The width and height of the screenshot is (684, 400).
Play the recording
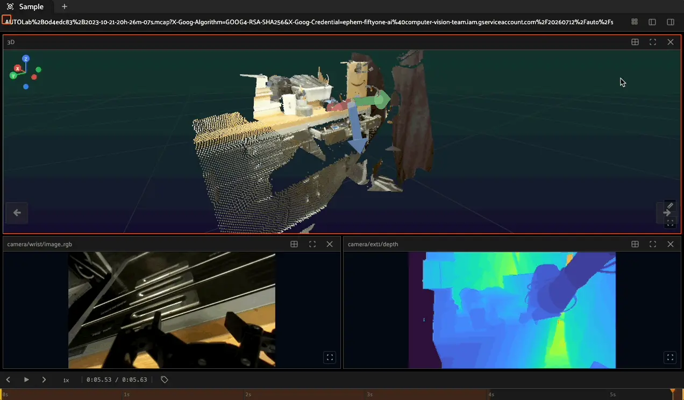(x=26, y=380)
